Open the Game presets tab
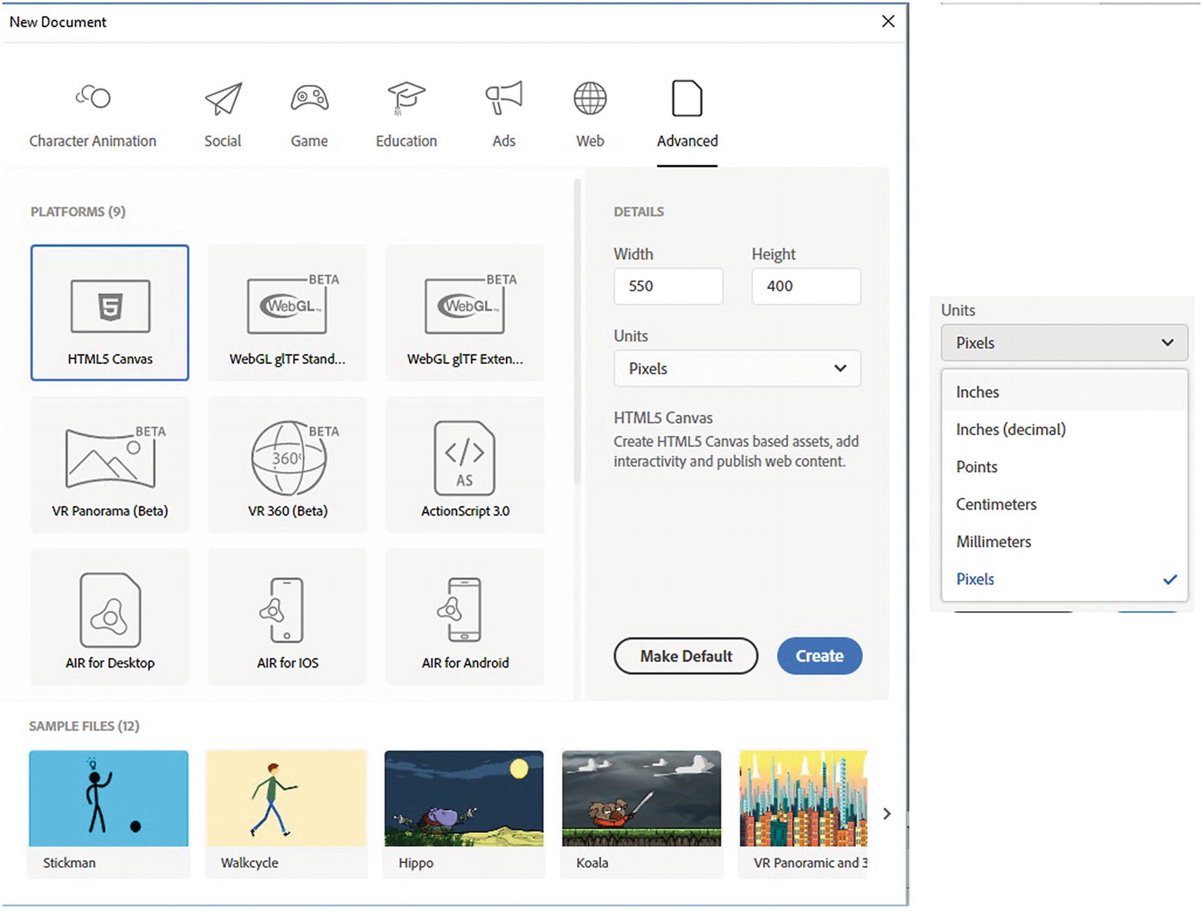1204x912 pixels. pos(309,115)
